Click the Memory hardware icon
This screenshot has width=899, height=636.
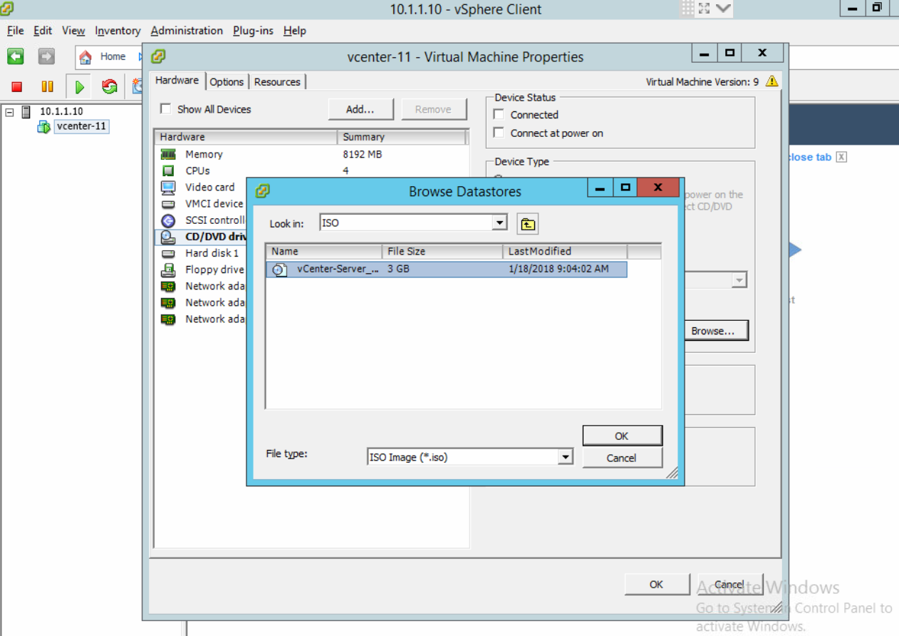168,154
